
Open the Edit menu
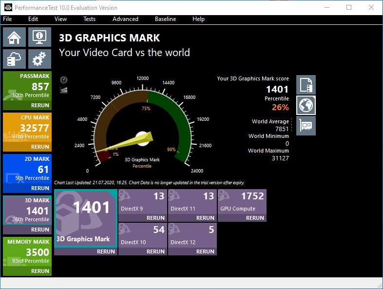33,19
